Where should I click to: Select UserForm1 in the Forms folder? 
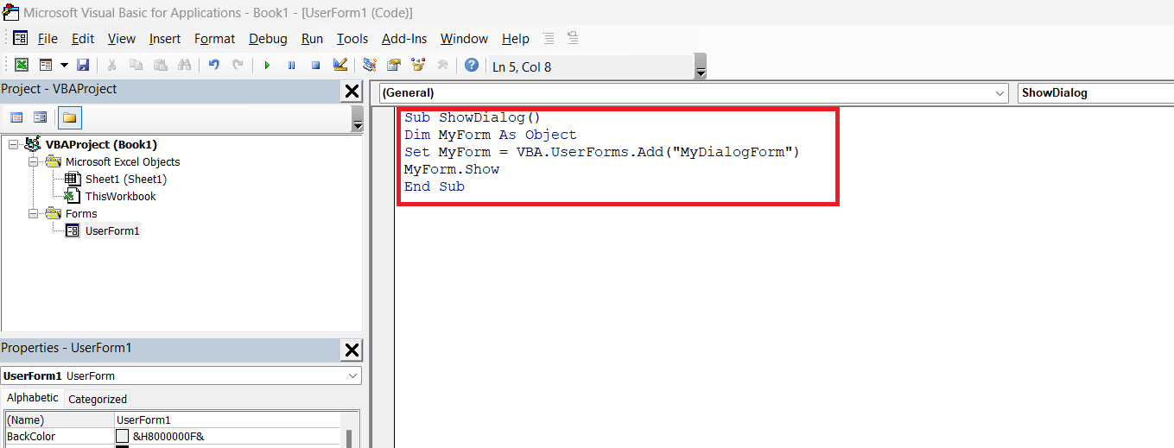[112, 230]
